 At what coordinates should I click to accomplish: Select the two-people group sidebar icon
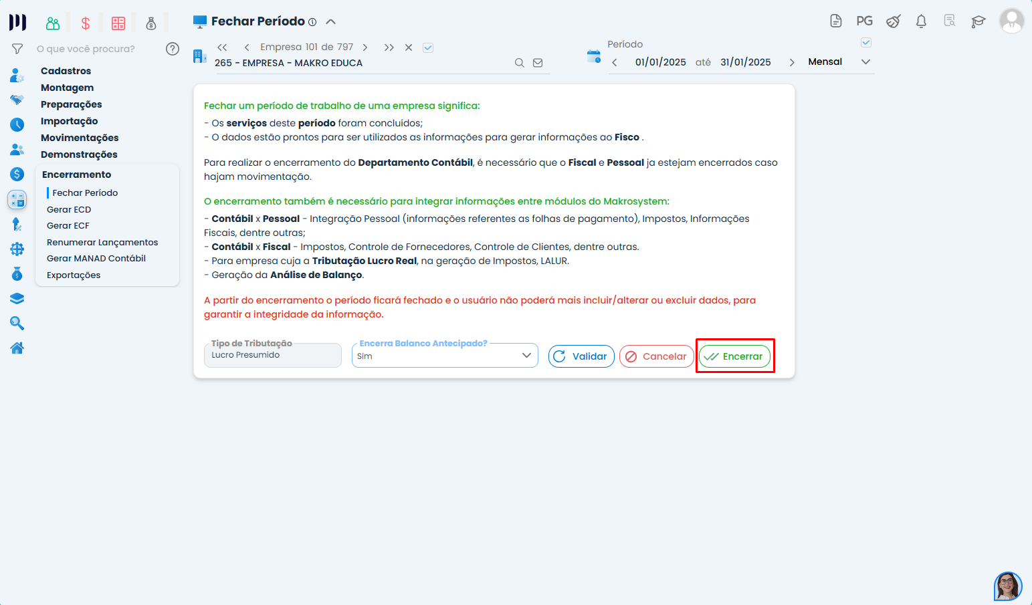[x=17, y=150]
